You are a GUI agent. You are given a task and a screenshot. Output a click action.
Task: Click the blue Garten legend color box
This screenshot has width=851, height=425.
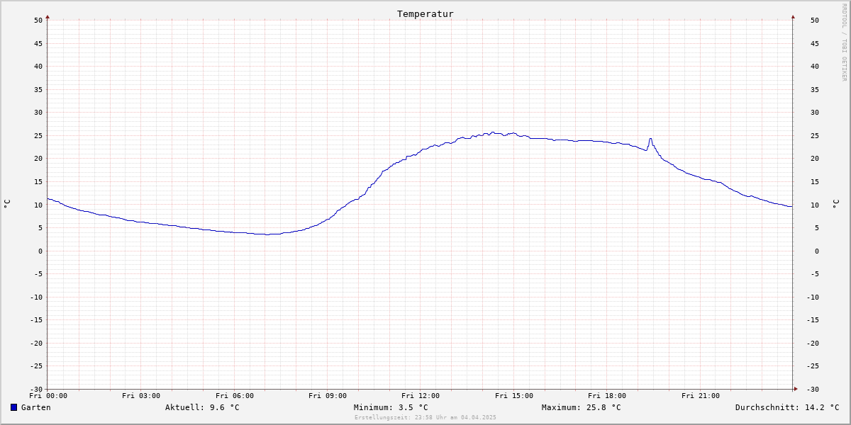click(13, 407)
